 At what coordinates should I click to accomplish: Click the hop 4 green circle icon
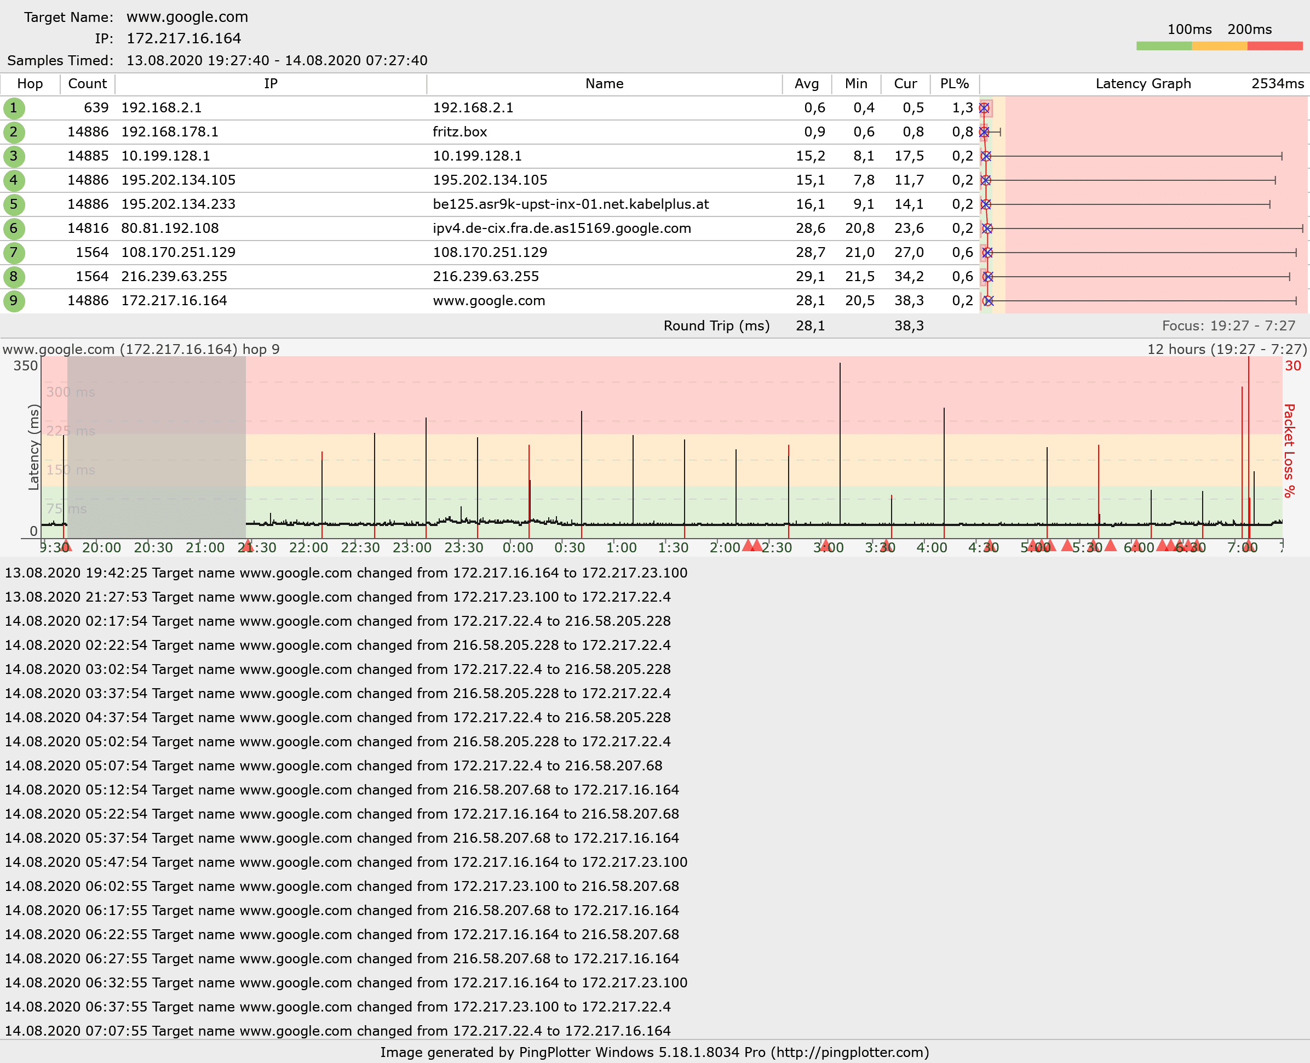(14, 181)
